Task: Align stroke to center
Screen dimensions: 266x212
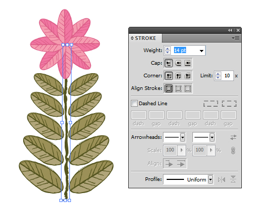Action: tap(169, 88)
